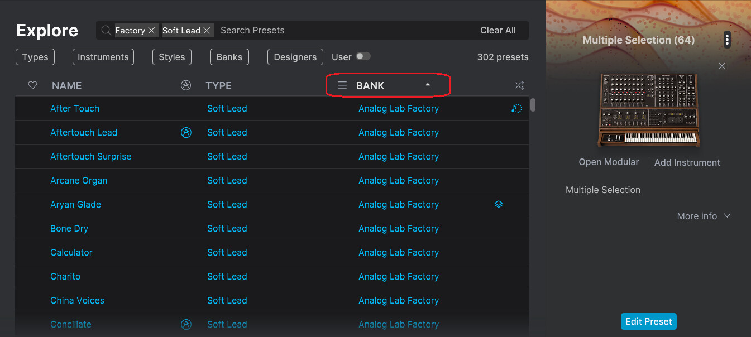Sort by favorites heart column
751x337 pixels.
pyautogui.click(x=32, y=85)
